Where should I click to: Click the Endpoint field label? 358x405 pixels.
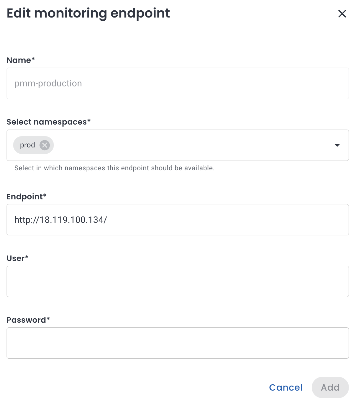tap(27, 197)
